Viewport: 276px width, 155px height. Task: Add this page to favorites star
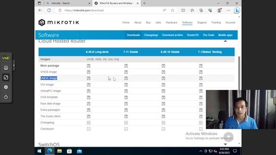coord(172,10)
